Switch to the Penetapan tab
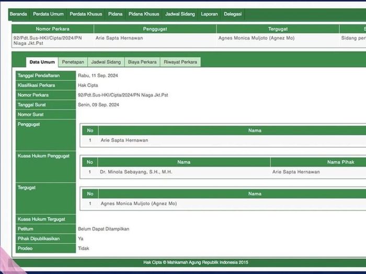The width and height of the screenshot is (366, 274). coord(73,62)
